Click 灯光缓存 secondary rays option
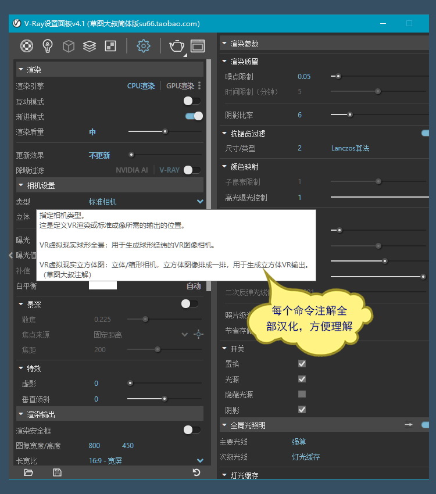The height and width of the screenshot is (494, 436). coord(306,457)
